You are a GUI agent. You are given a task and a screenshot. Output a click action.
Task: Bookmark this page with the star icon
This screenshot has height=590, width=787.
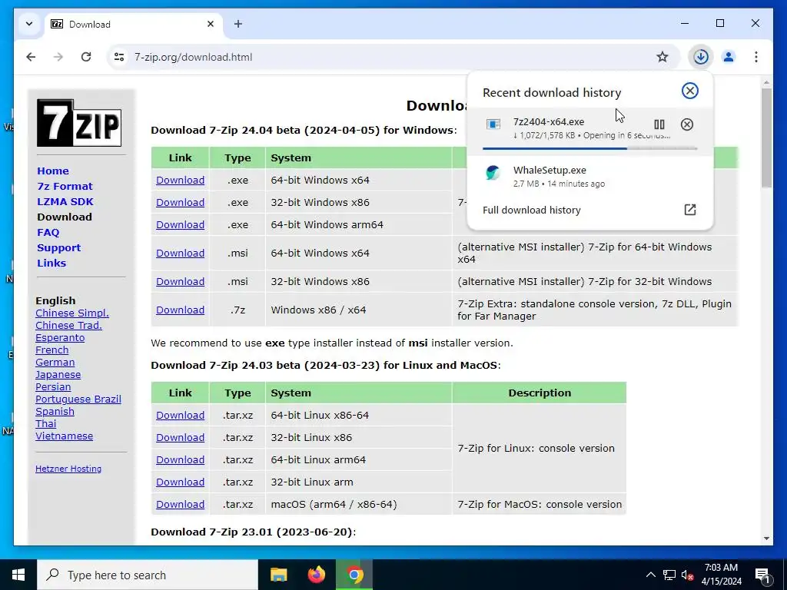(x=662, y=57)
